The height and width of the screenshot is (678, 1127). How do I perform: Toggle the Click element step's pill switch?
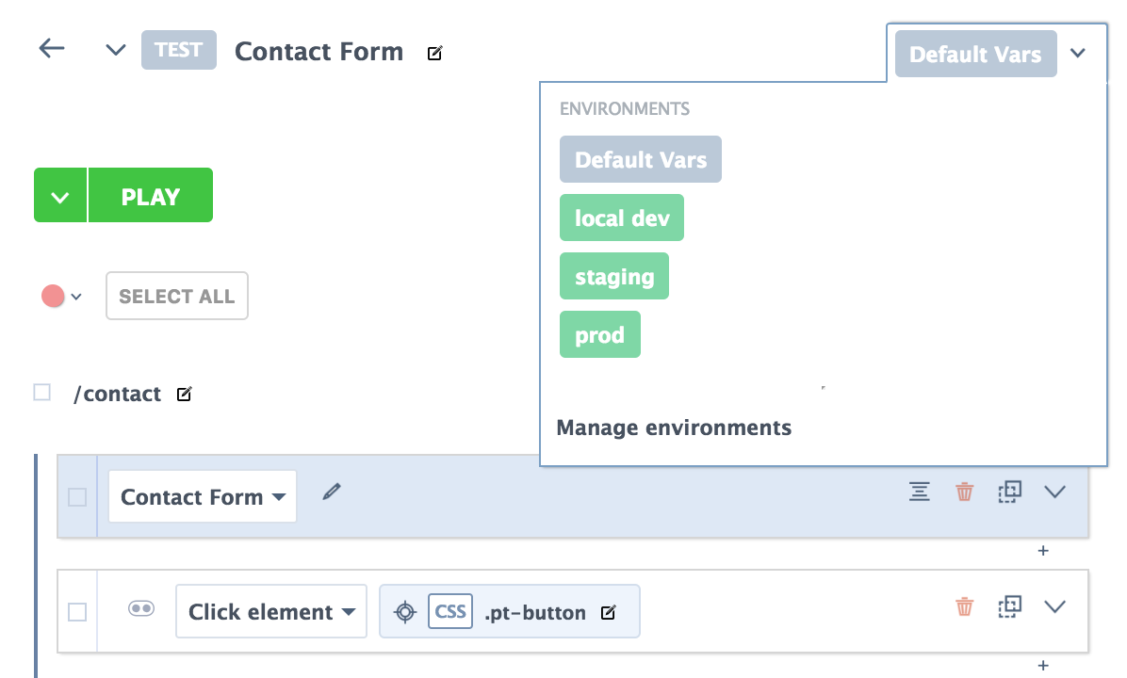(141, 608)
